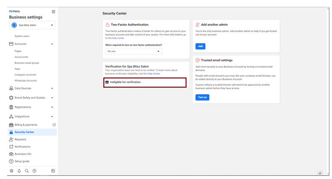332x179 pixels.
Task: Click the globe icon at bottom right
Action: pos(320,173)
